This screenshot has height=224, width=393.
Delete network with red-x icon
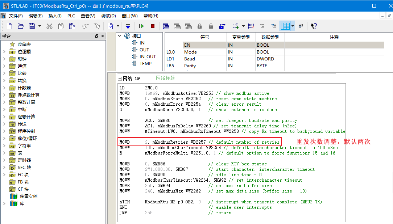pyautogui.click(x=251, y=26)
